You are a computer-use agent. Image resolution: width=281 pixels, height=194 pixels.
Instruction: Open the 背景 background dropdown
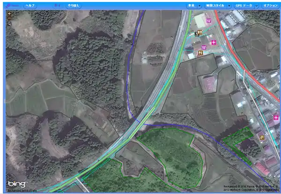click(191, 5)
